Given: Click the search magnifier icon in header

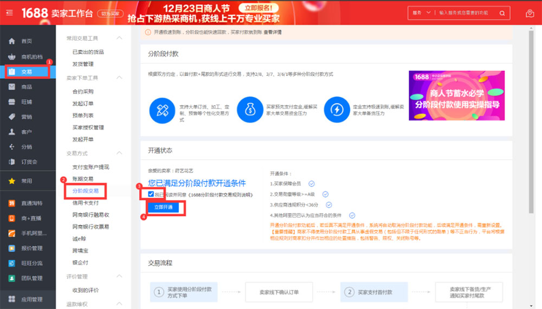Looking at the screenshot, I should click(x=502, y=13).
